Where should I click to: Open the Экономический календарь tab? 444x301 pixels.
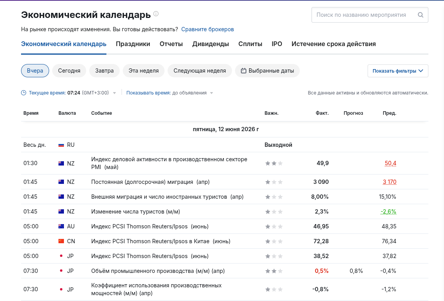click(x=64, y=44)
